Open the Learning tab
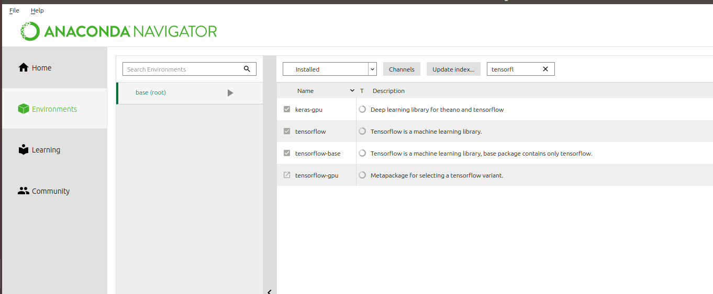The width and height of the screenshot is (713, 294). point(54,150)
